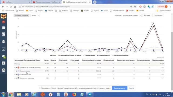Bookmark this page with the star icon
This screenshot has height=97, width=173.
135,6
